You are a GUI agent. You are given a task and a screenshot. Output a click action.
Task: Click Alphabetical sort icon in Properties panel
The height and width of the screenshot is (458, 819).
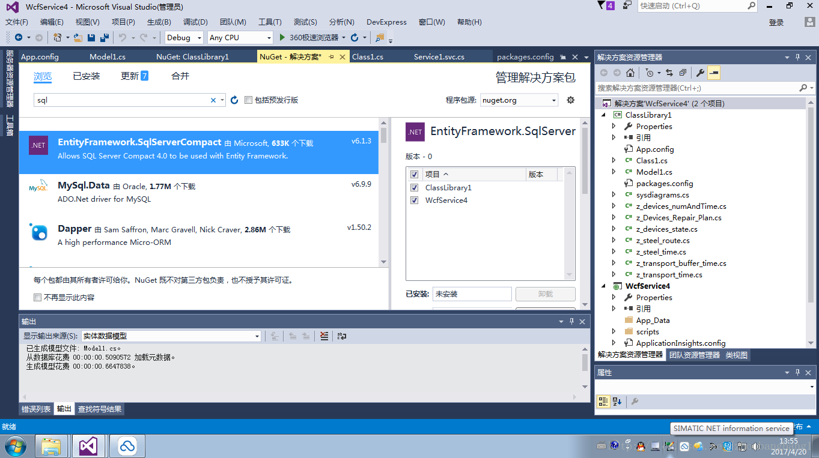pyautogui.click(x=617, y=402)
